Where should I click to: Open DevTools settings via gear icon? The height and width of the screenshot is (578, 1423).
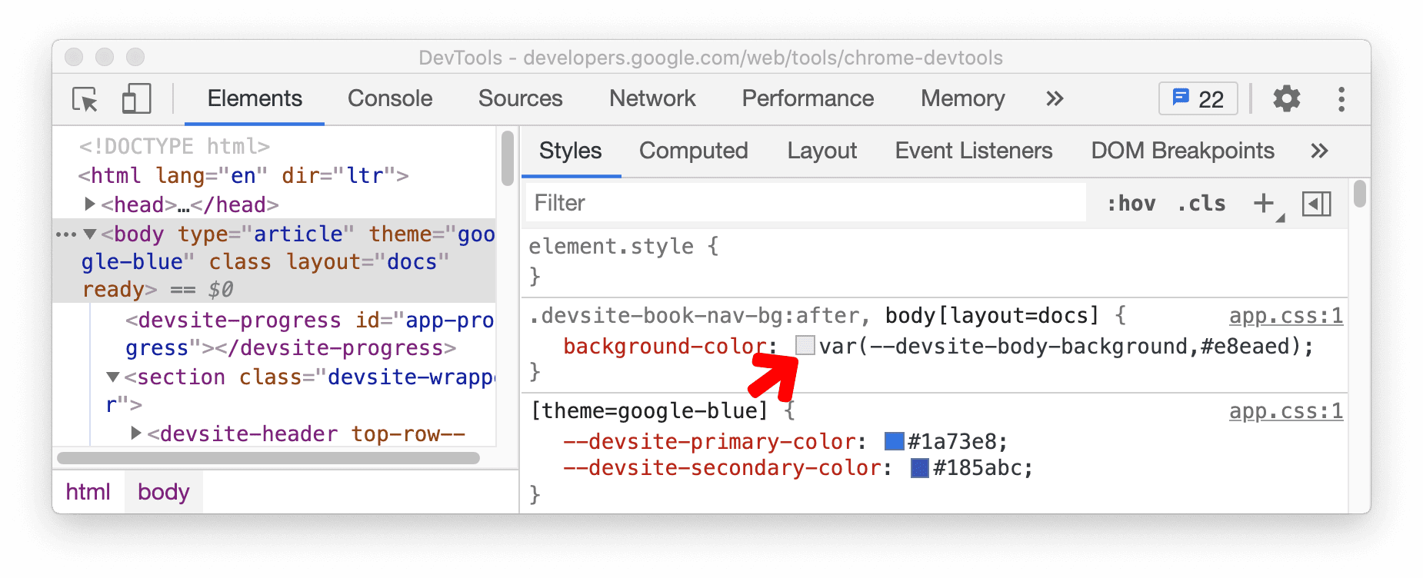click(1286, 98)
